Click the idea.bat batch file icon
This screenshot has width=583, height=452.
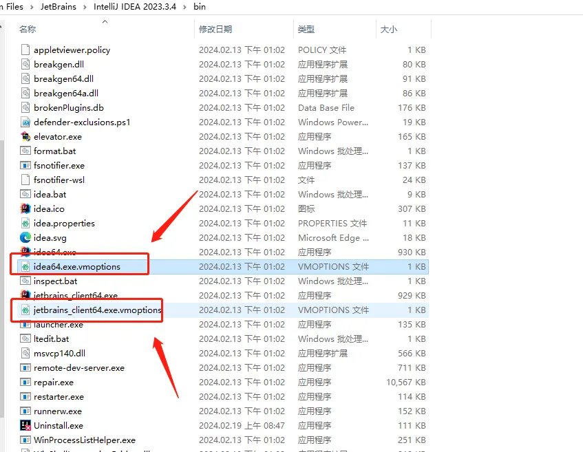click(x=25, y=195)
